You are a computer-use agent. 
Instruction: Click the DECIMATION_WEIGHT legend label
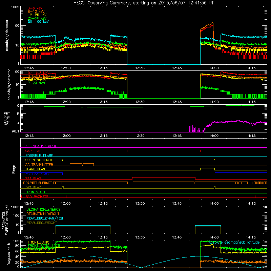pos(43,214)
